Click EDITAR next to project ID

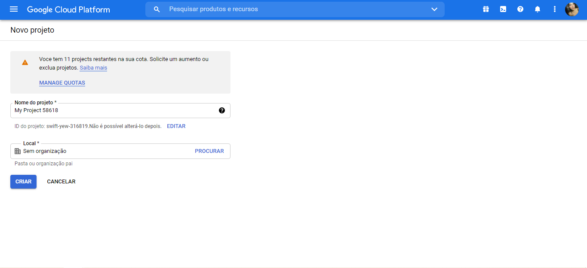coord(176,126)
